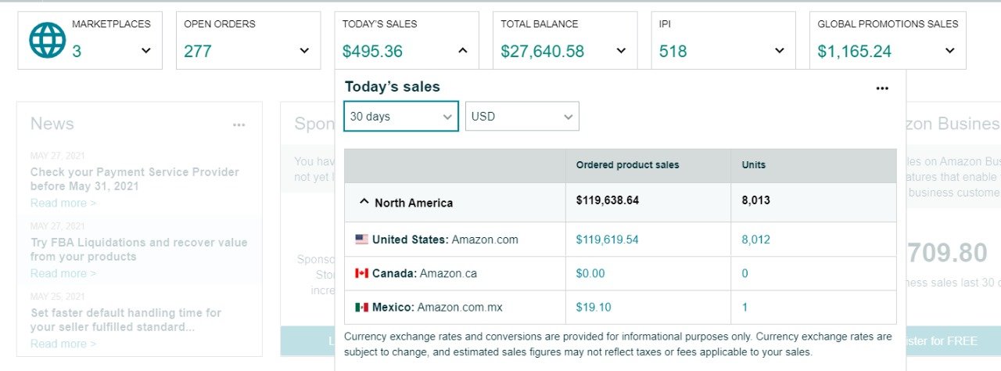Expand the Open Orders card
The image size is (1001, 371).
click(304, 51)
